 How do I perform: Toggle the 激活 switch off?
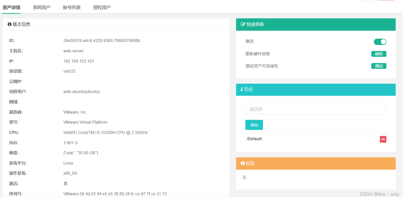click(380, 42)
